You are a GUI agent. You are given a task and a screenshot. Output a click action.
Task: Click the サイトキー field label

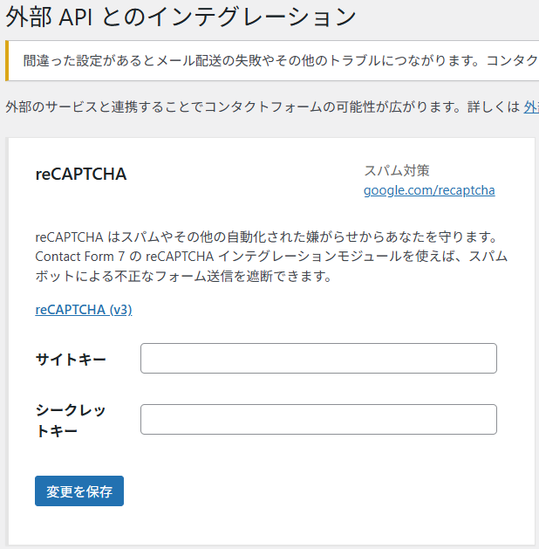point(72,359)
